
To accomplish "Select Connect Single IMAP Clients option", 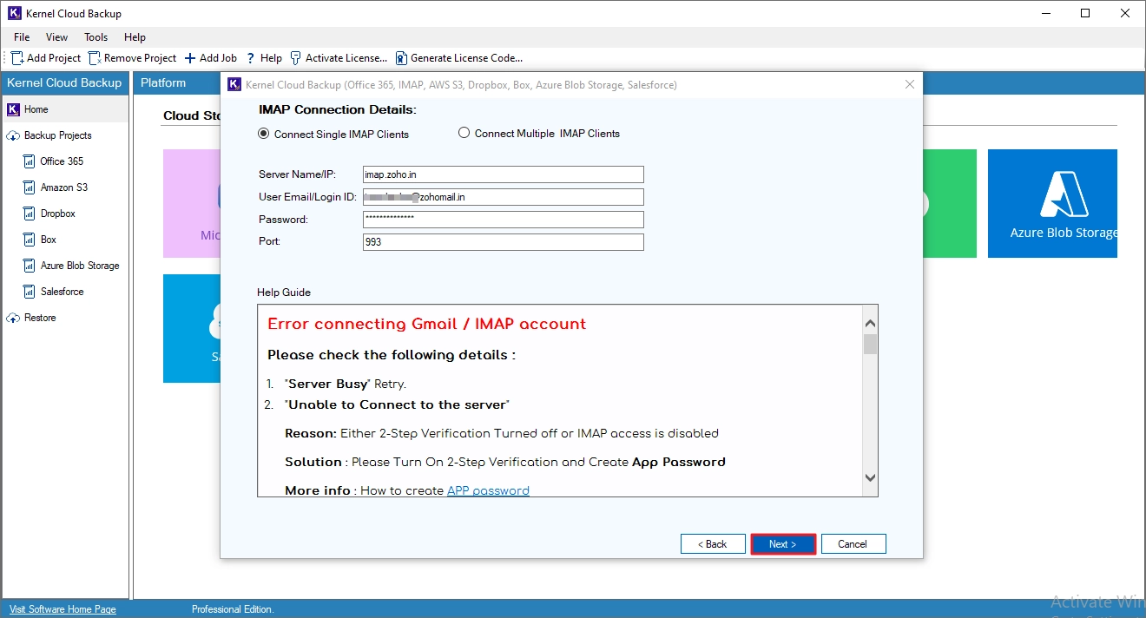I will point(333,134).
